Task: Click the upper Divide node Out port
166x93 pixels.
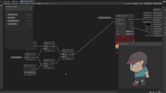Action: tap(54, 47)
